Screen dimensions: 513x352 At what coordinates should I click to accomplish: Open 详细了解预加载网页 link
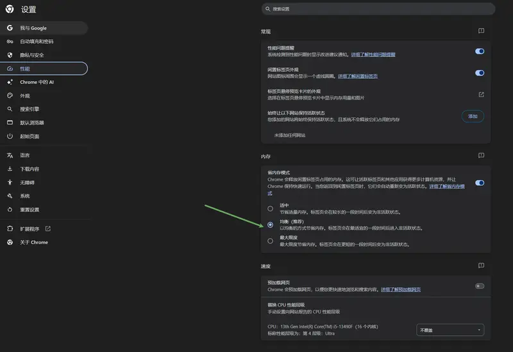[401, 290]
